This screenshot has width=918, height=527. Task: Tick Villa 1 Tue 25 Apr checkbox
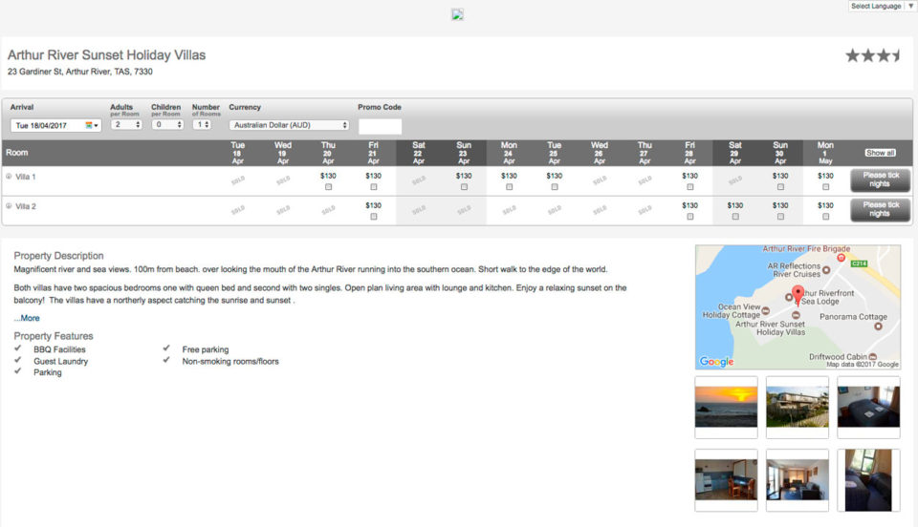point(555,187)
